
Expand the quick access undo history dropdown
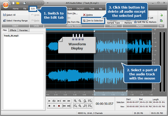(34, 3)
